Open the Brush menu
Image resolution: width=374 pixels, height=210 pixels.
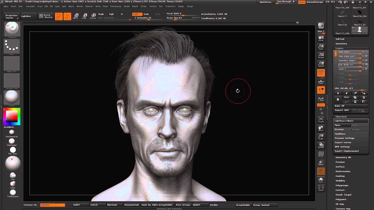coord(13,6)
